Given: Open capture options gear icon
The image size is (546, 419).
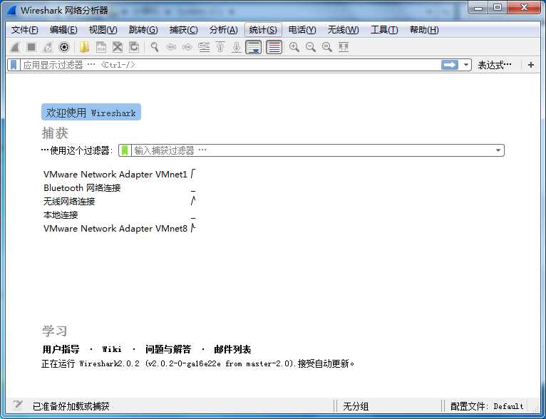Looking at the screenshot, I should click(64, 47).
